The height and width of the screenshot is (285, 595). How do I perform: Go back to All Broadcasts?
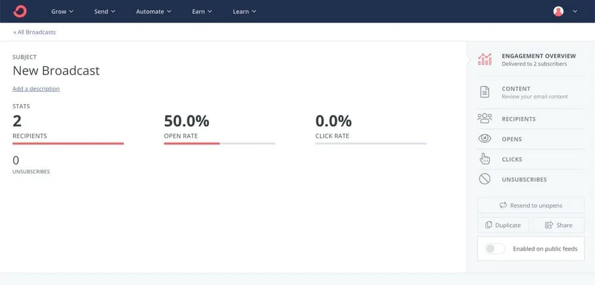(x=35, y=32)
